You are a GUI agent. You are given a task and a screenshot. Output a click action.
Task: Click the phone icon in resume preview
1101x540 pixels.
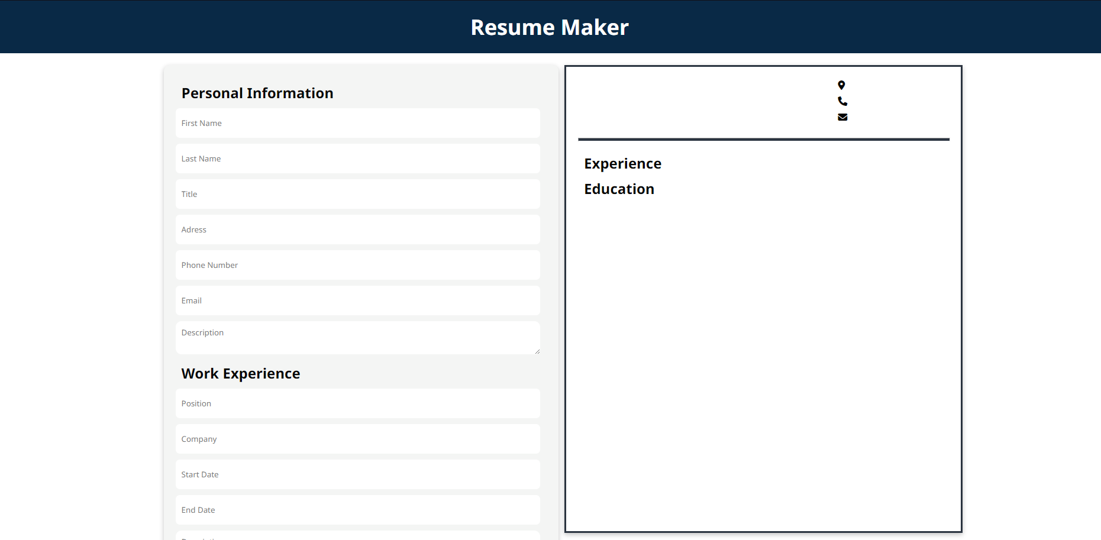[x=842, y=101]
